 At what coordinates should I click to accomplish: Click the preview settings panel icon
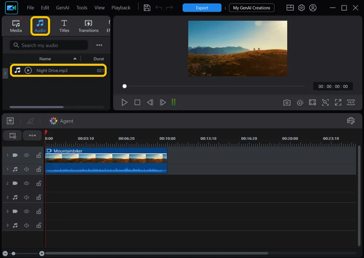312,102
